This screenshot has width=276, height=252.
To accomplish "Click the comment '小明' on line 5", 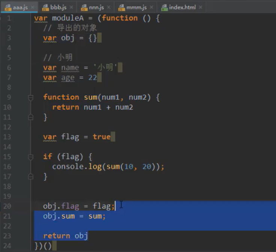I will tap(65, 57).
